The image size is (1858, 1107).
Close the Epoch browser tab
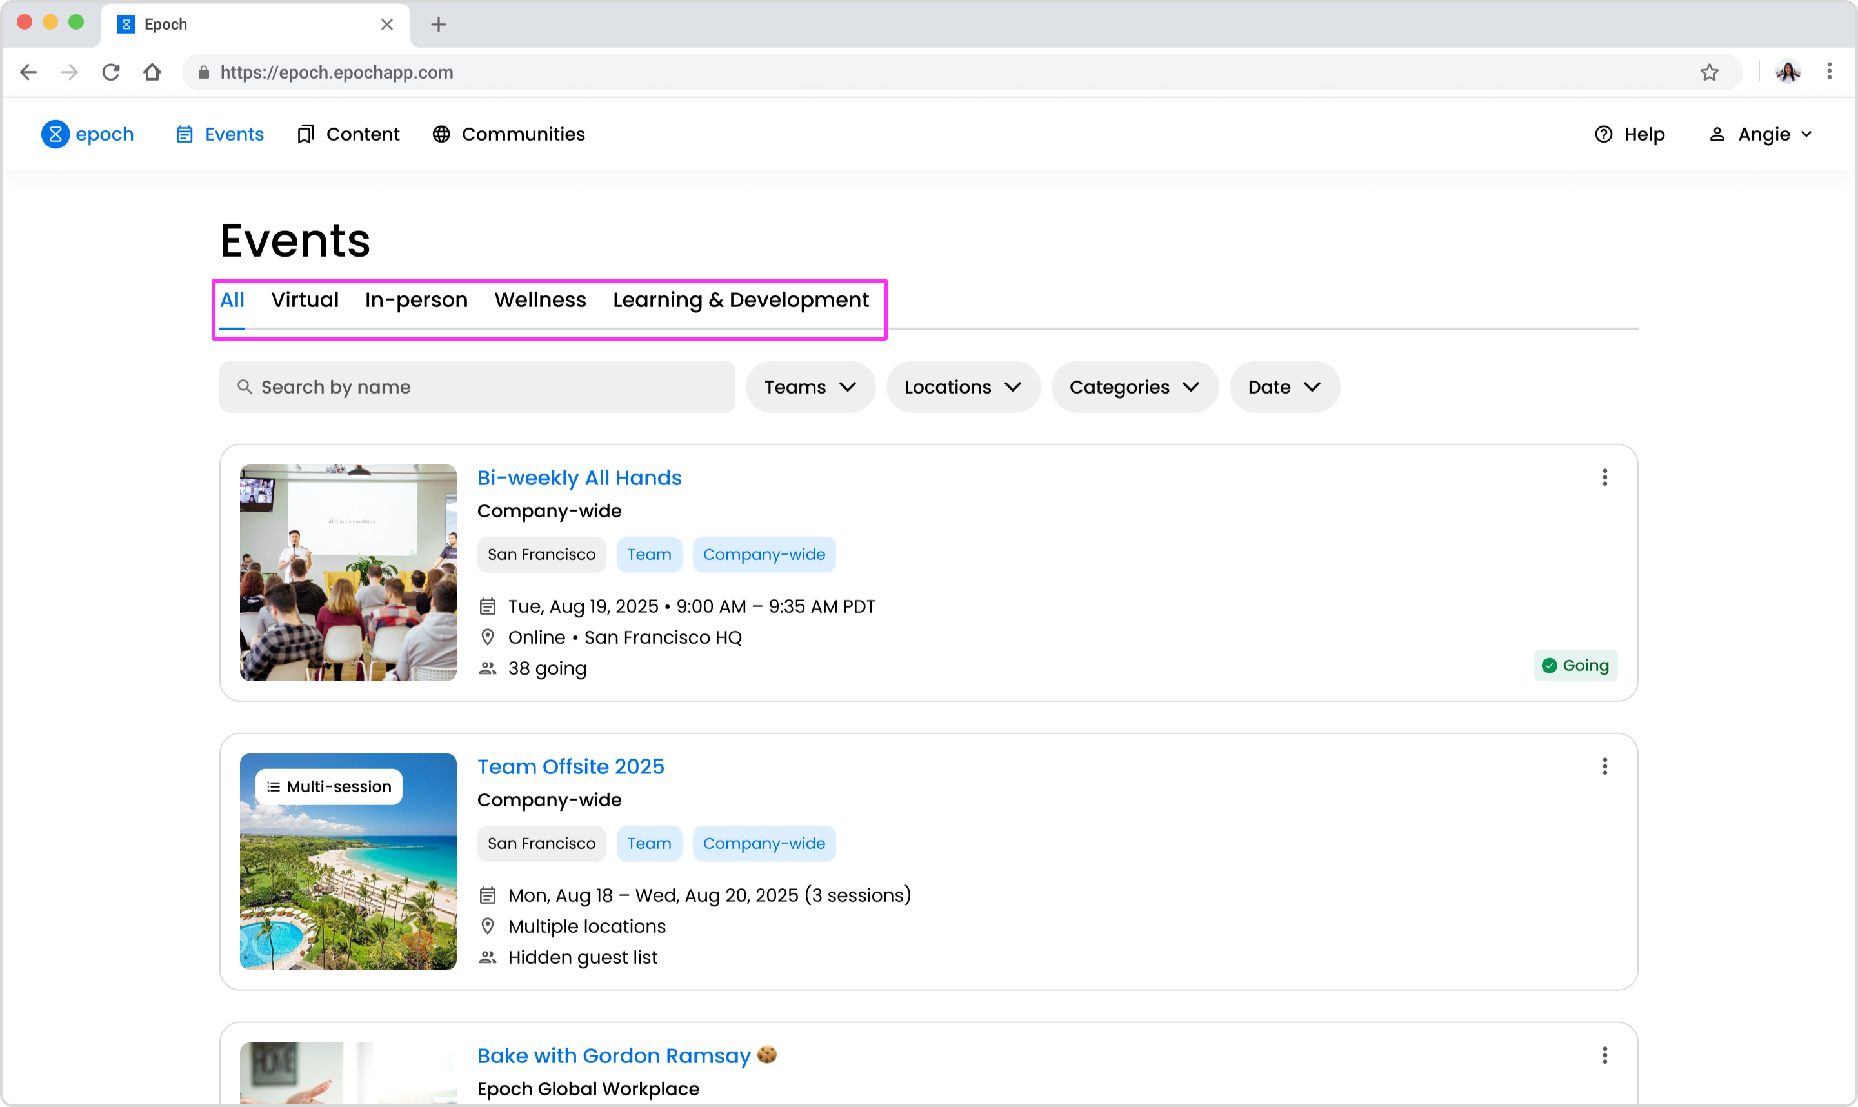pyautogui.click(x=387, y=25)
